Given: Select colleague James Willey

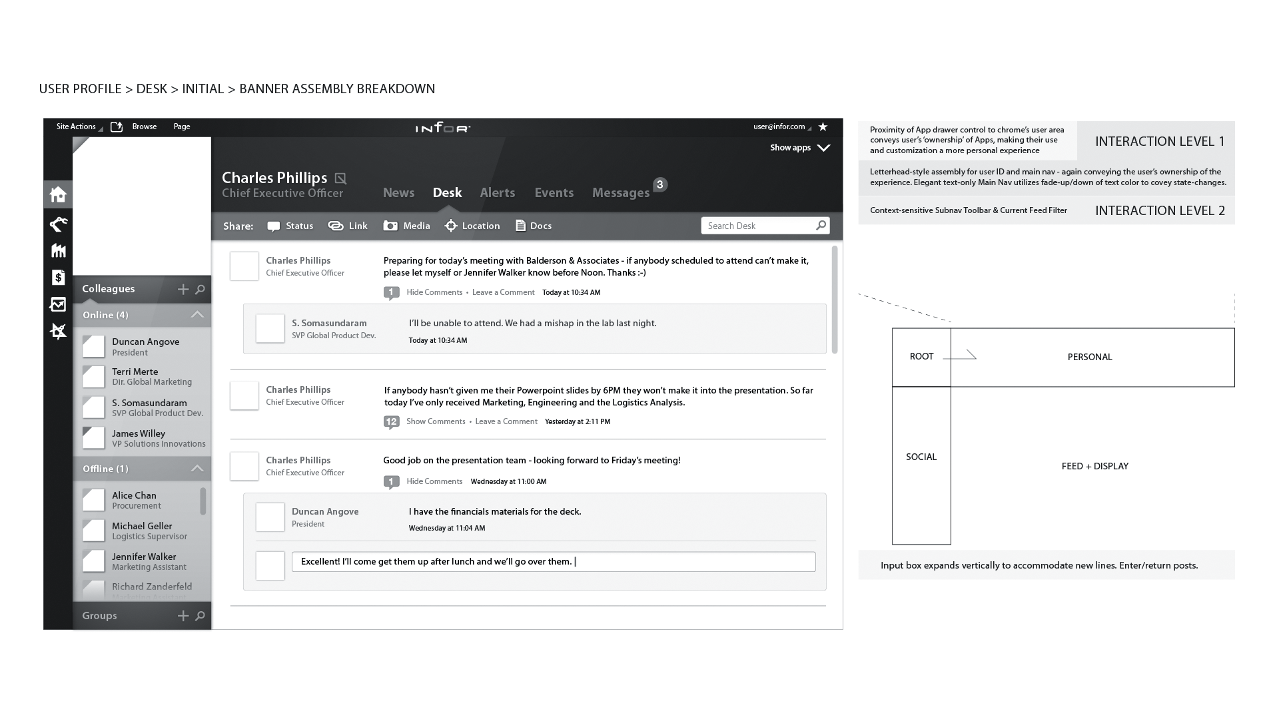Looking at the screenshot, I should click(143, 438).
